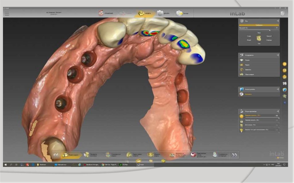Click the crossed tools icon in the Tools header
The width and height of the screenshot is (294, 183).
click(242, 55)
